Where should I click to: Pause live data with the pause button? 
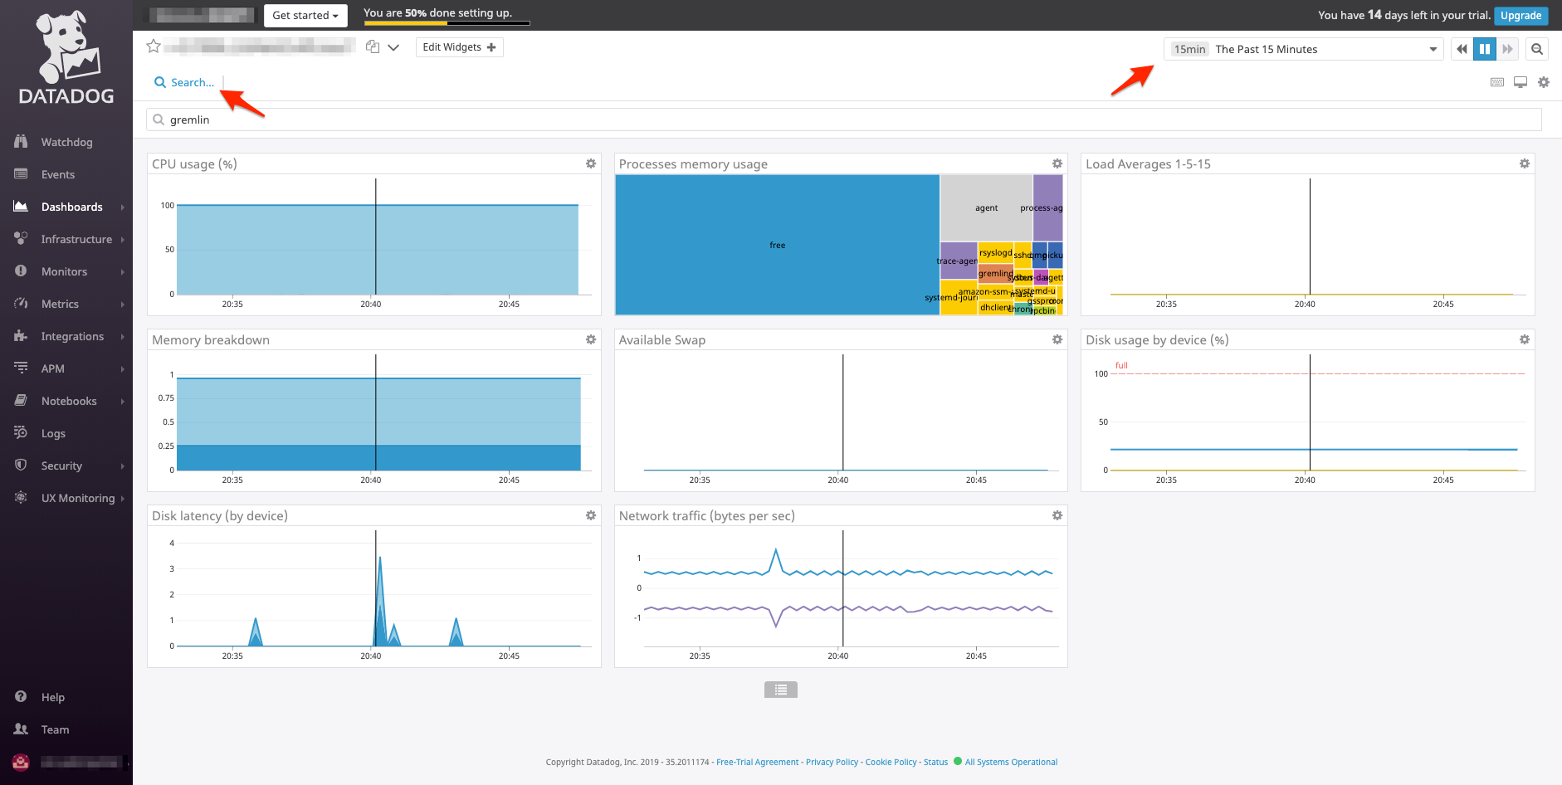click(1484, 48)
